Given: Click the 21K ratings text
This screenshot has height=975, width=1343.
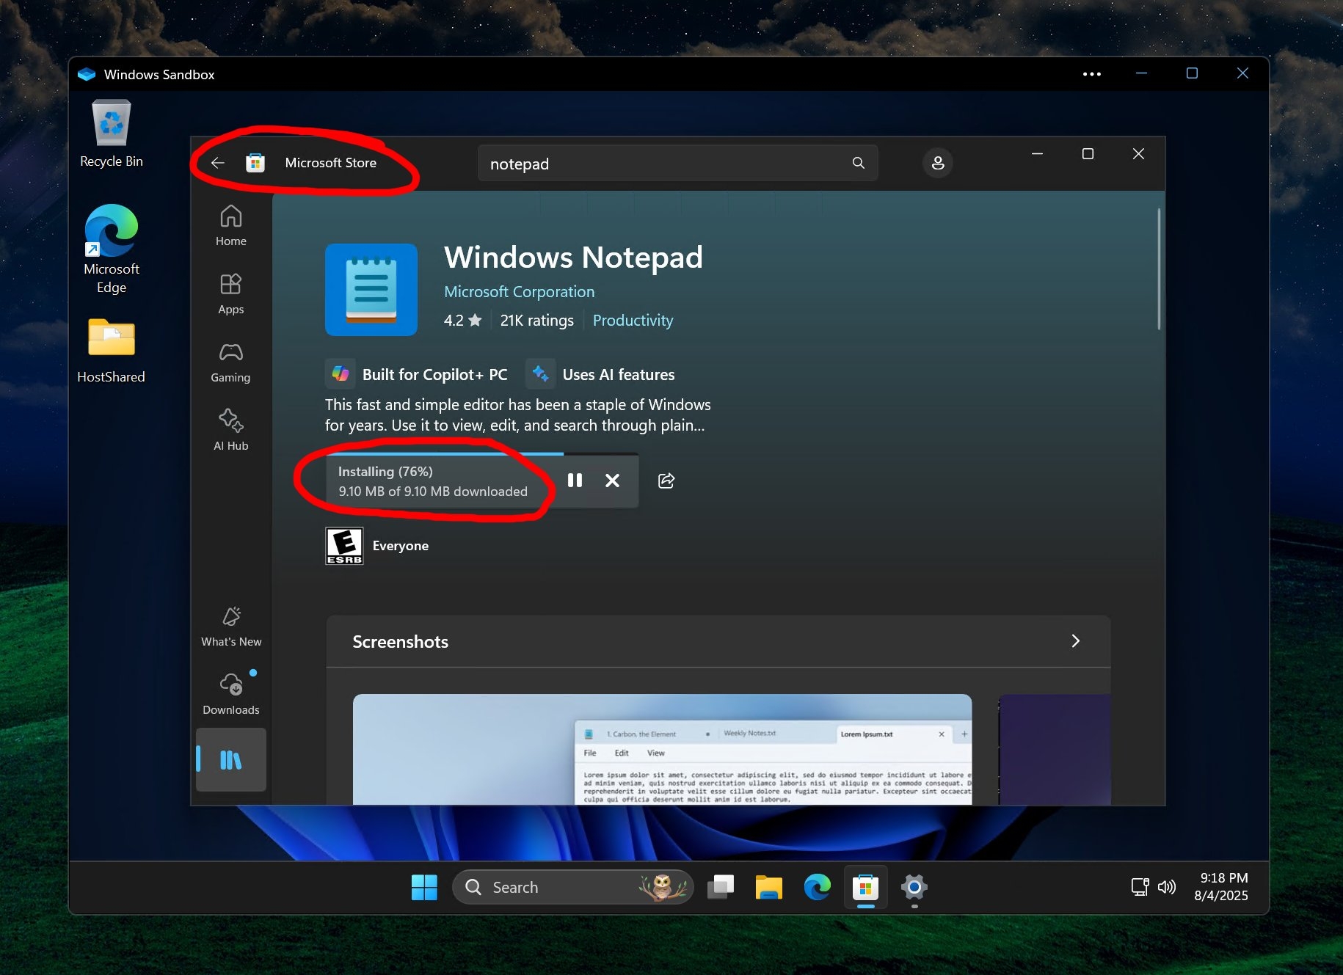Looking at the screenshot, I should pyautogui.click(x=536, y=321).
